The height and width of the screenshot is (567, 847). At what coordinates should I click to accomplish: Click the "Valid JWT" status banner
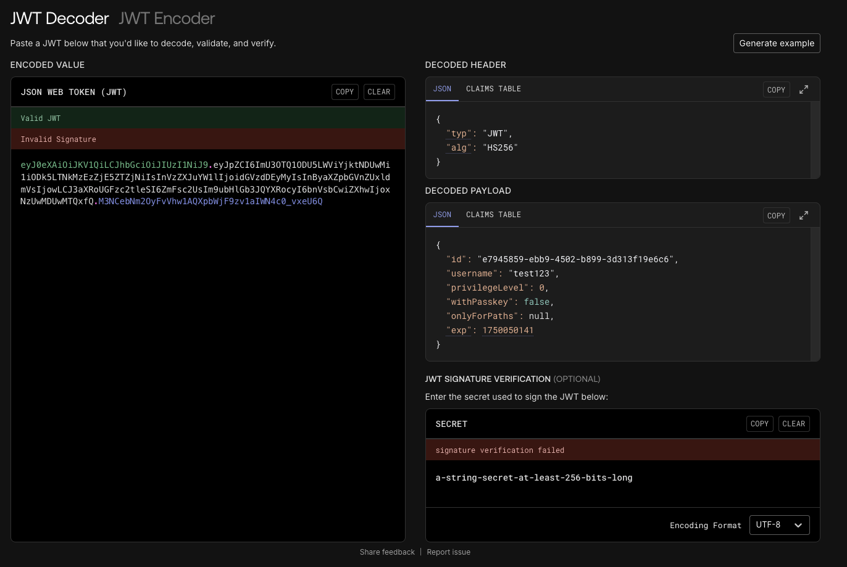(207, 118)
